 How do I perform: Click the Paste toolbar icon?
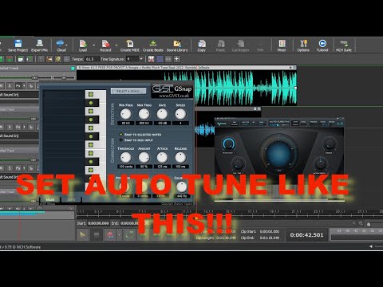(x=220, y=45)
